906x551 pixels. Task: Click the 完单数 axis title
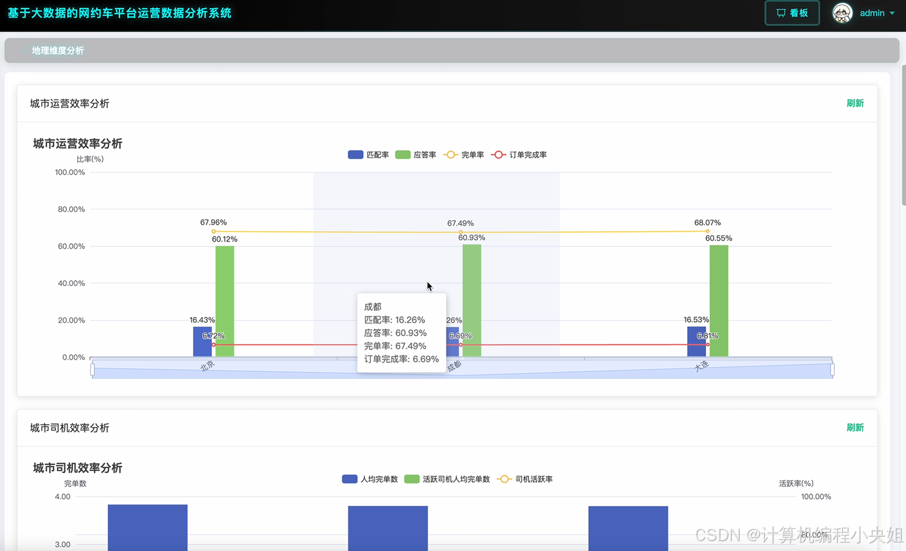(x=75, y=484)
